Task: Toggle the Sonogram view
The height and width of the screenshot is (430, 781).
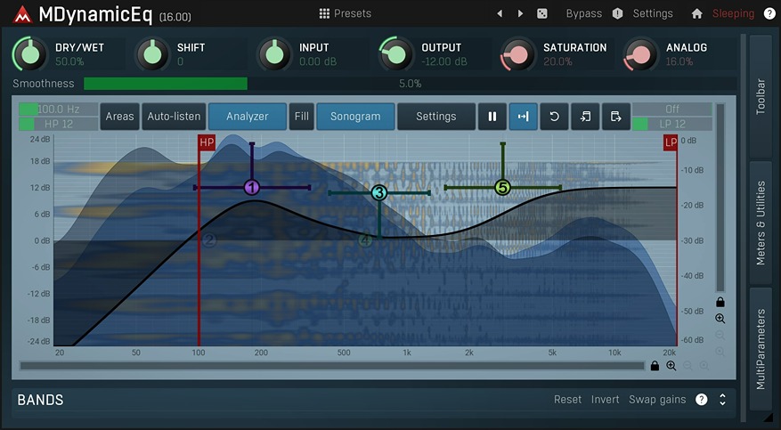Action: pos(355,117)
